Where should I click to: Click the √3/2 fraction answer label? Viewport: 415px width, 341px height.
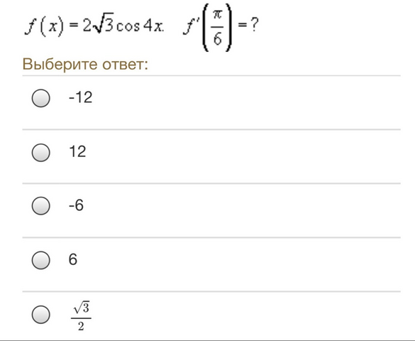pos(81,316)
